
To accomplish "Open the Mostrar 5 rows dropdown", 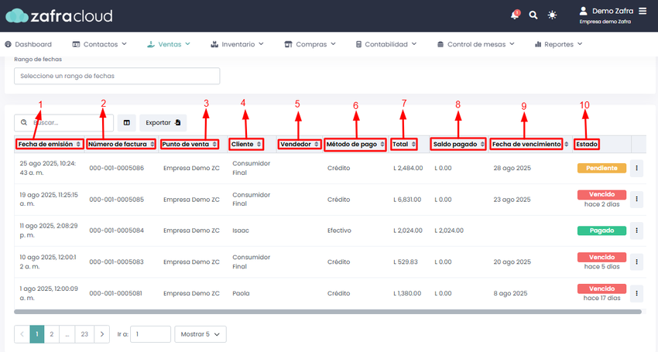I will click(x=200, y=334).
